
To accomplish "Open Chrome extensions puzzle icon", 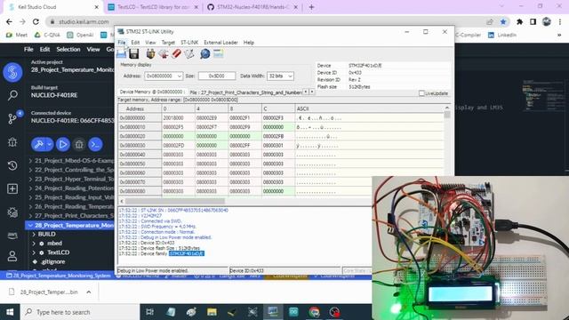I will click(519, 21).
